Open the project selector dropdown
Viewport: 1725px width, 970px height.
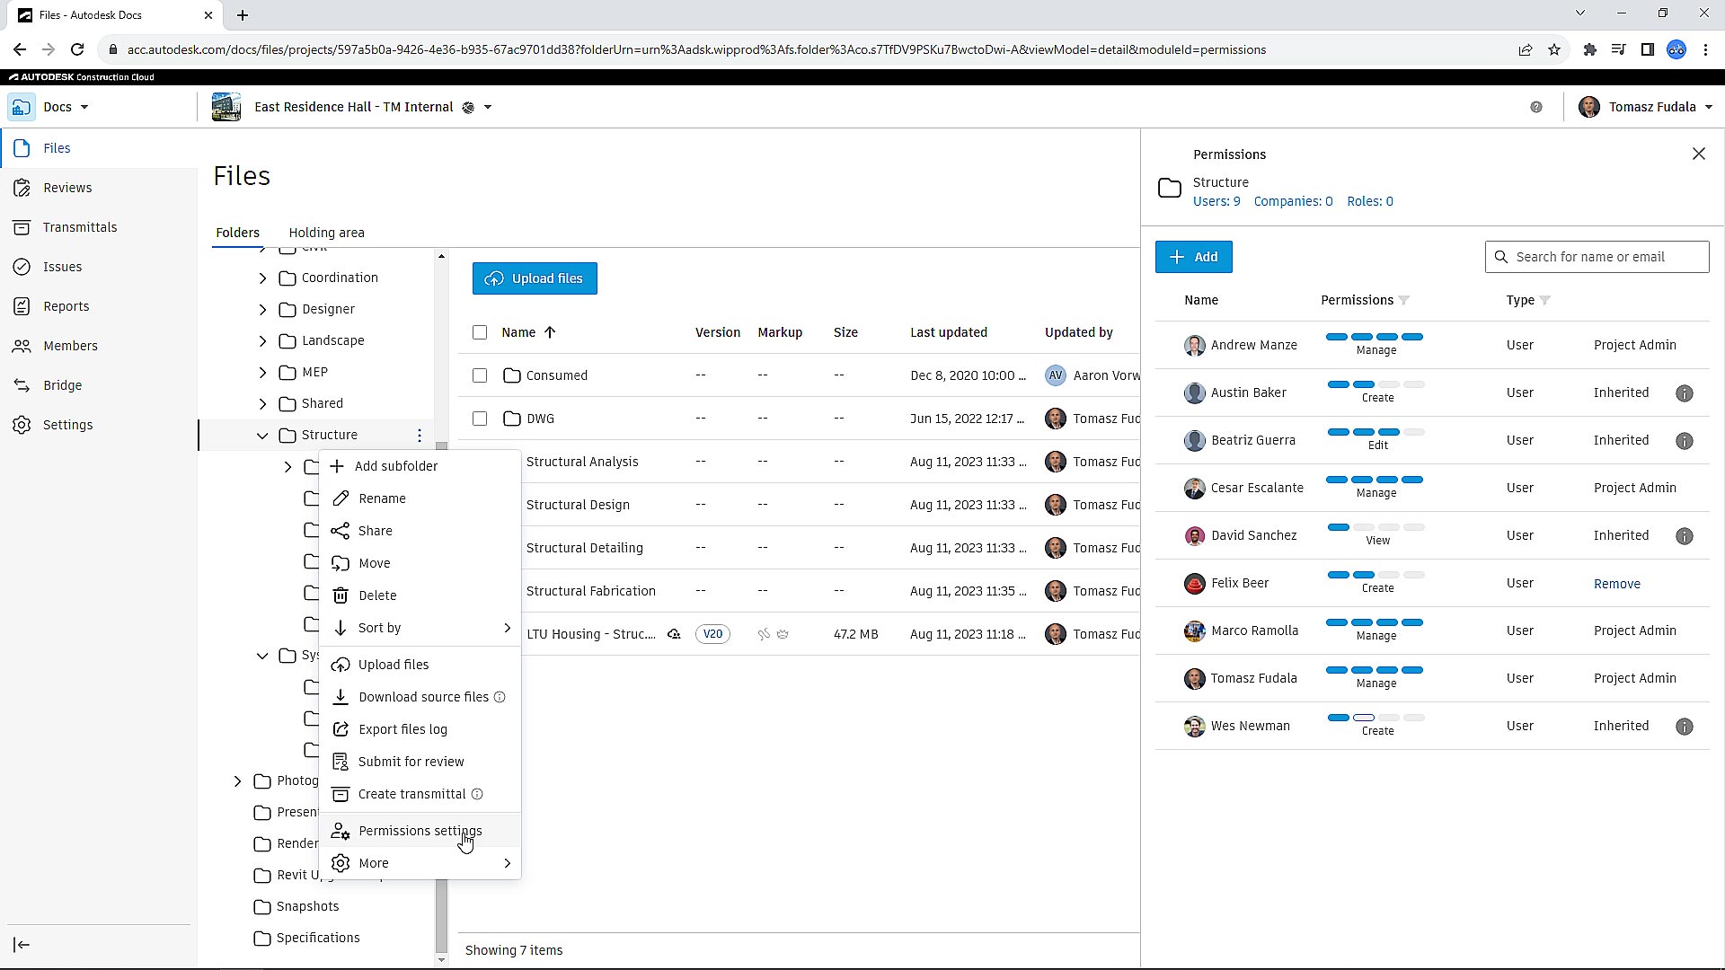coord(488,107)
